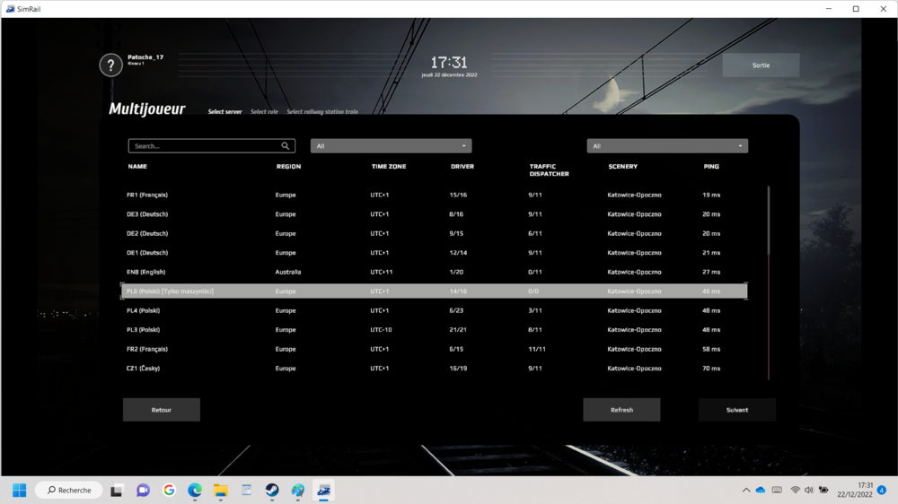Select the PL4 (Polski) server row

point(434,310)
